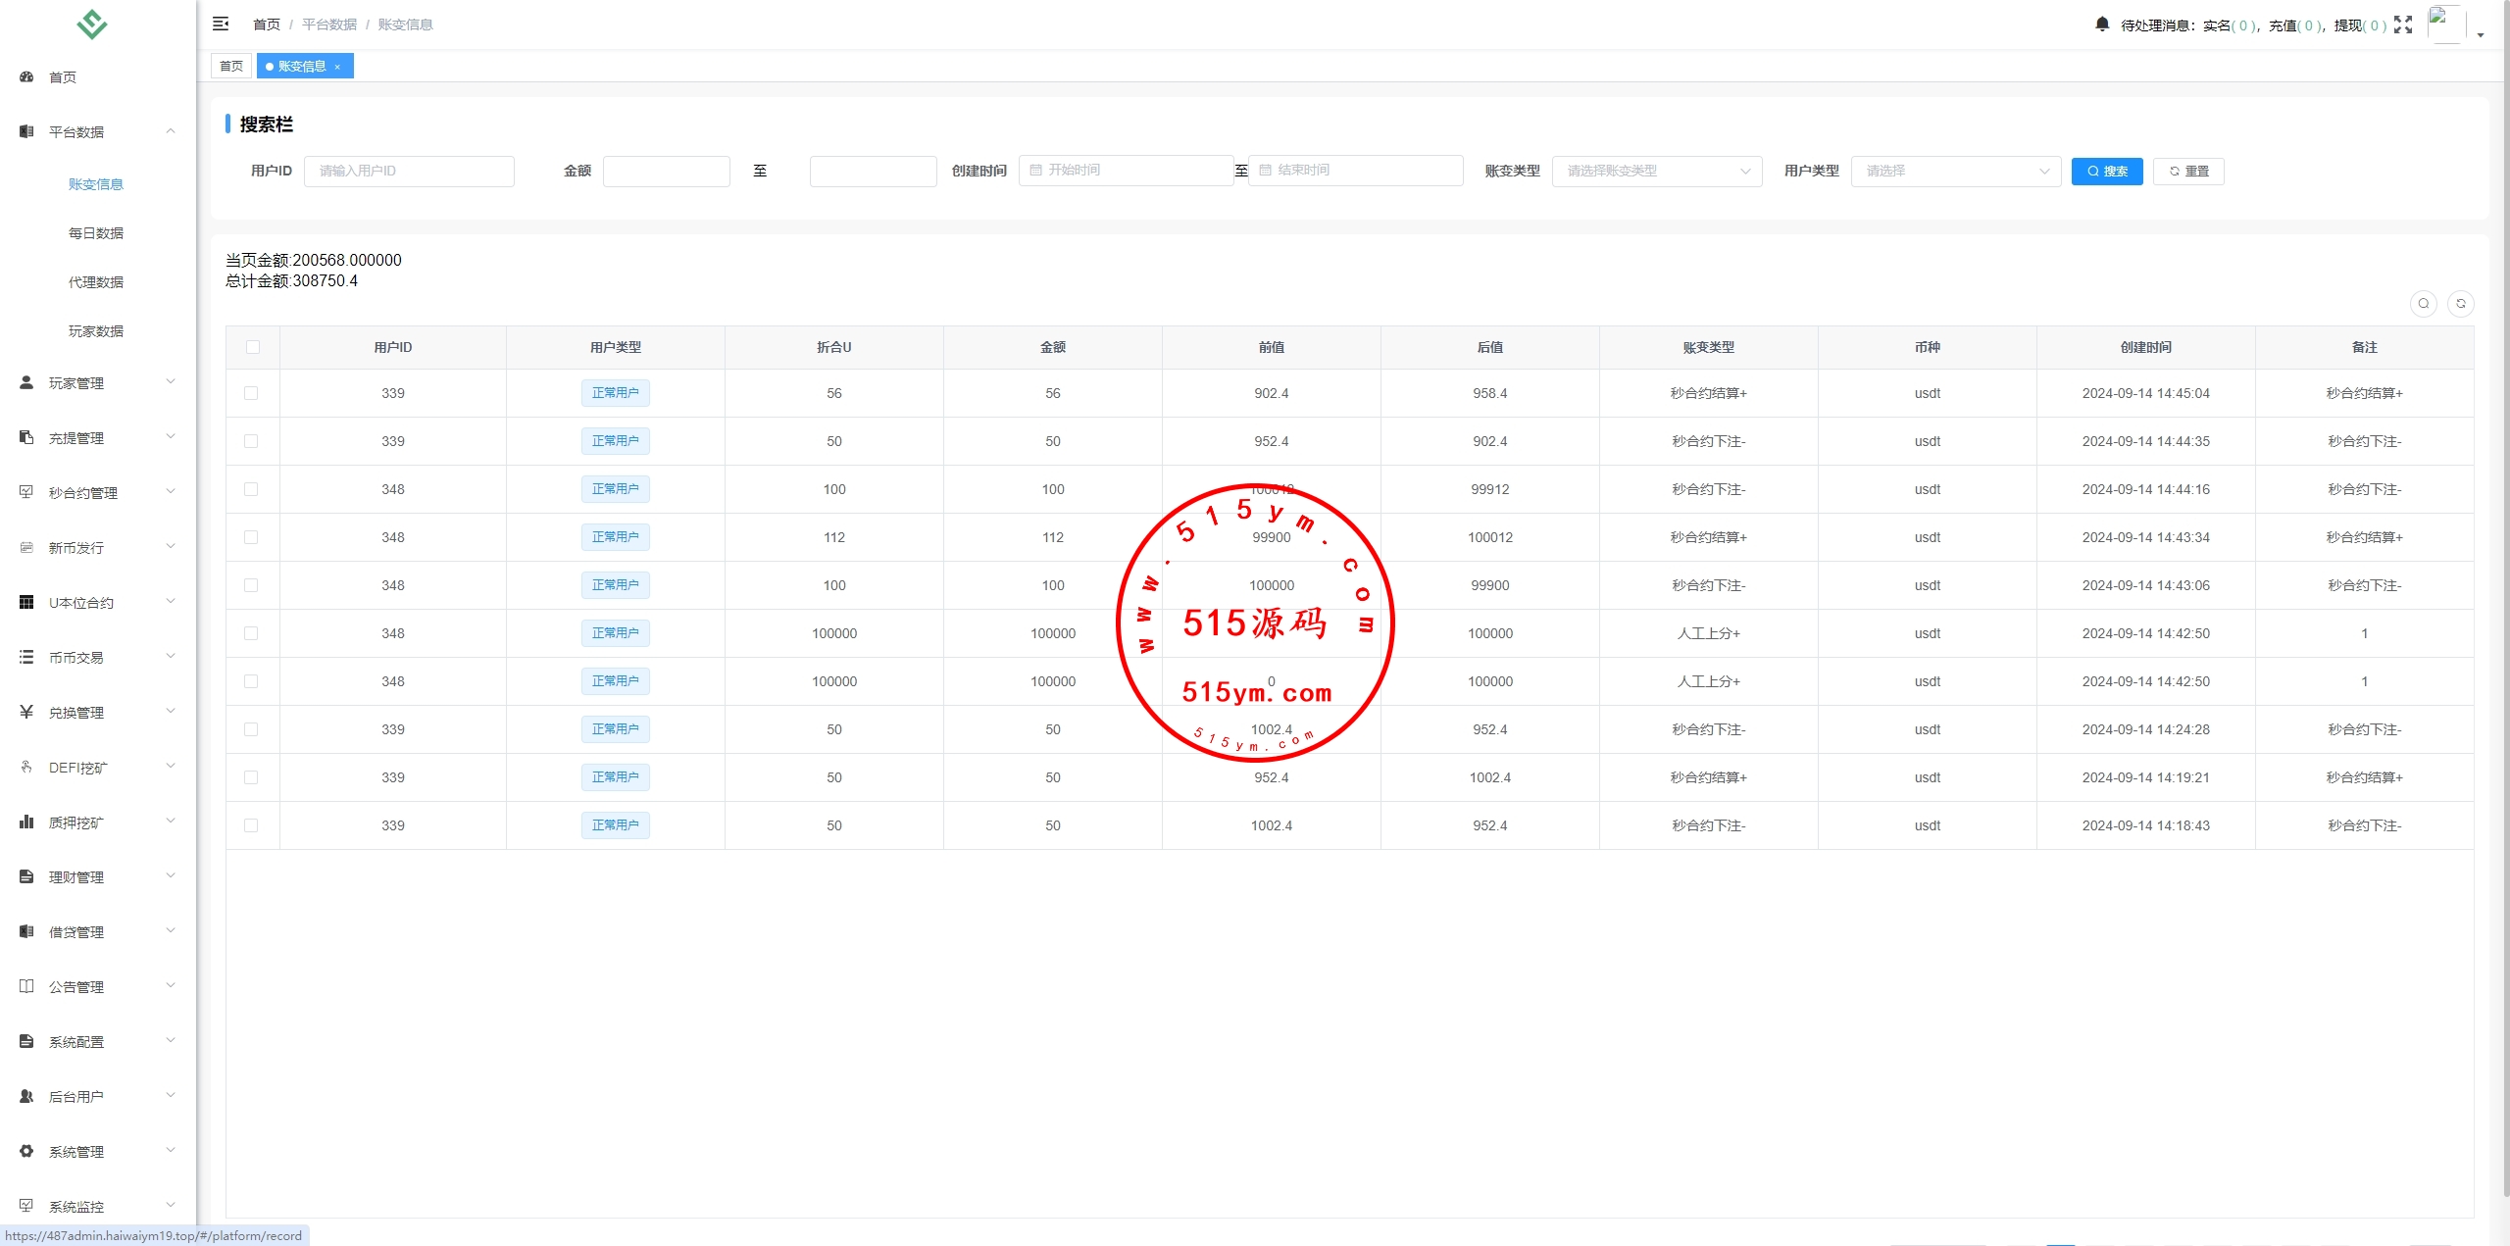Viewport: 2510px width, 1246px height.
Task: Open 首页 dashboard in sidebar
Action: [x=63, y=77]
